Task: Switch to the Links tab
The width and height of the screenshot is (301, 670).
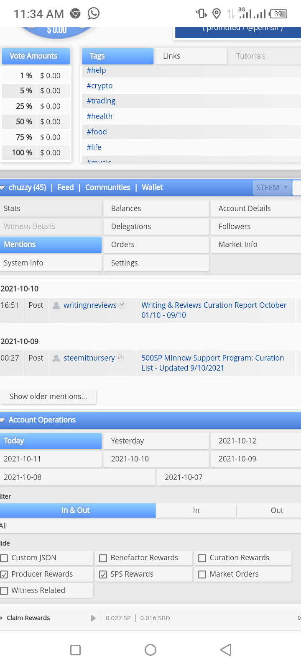Action: pos(191,56)
